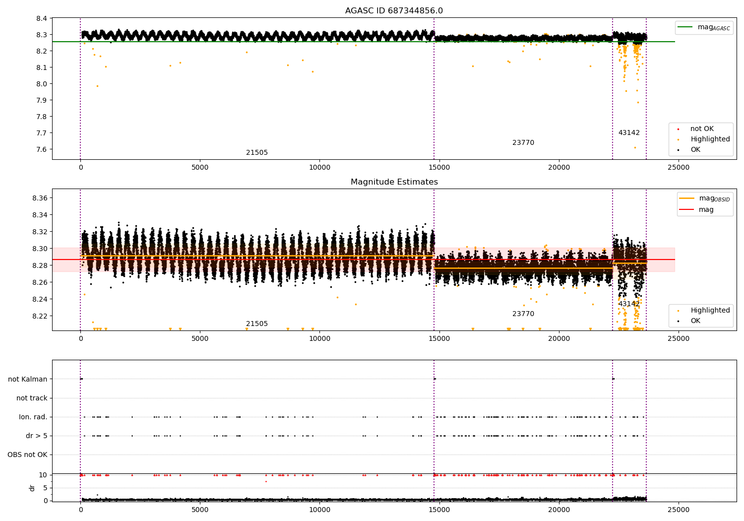Click the rotated "dr" axis label
The image size is (744, 521).
coord(32,488)
